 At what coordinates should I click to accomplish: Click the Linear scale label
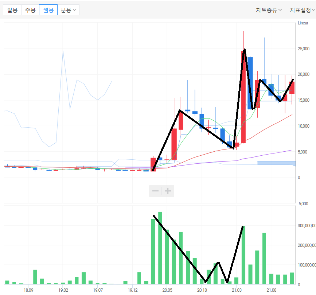coord(303,23)
